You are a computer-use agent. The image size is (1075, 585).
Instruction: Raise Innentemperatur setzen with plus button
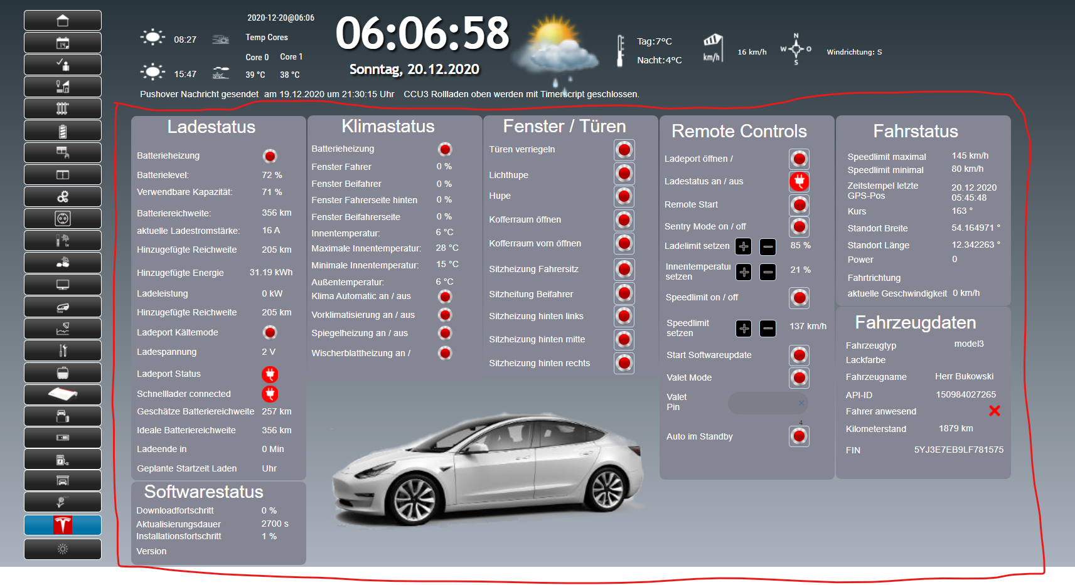(744, 272)
